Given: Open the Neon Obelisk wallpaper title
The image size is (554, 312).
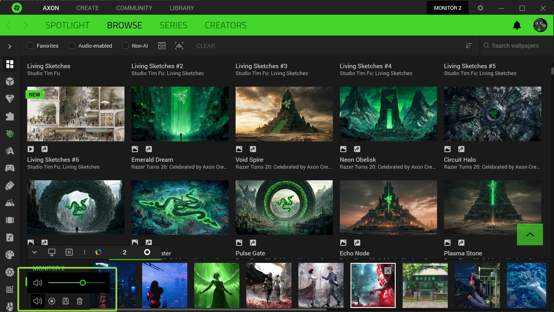Looking at the screenshot, I should (358, 160).
